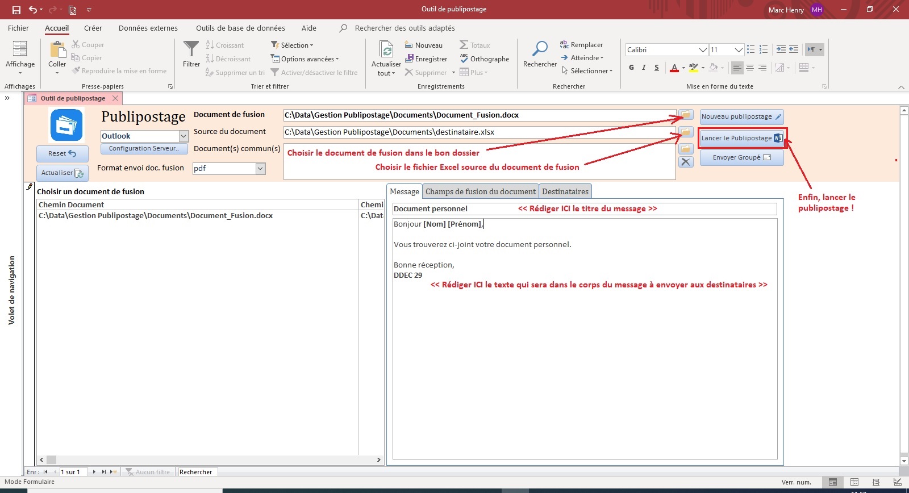Remove common document with X button

[686, 162]
